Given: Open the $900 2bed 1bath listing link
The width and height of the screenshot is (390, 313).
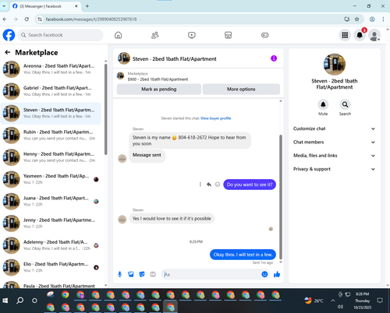Looking at the screenshot, I should point(158,79).
